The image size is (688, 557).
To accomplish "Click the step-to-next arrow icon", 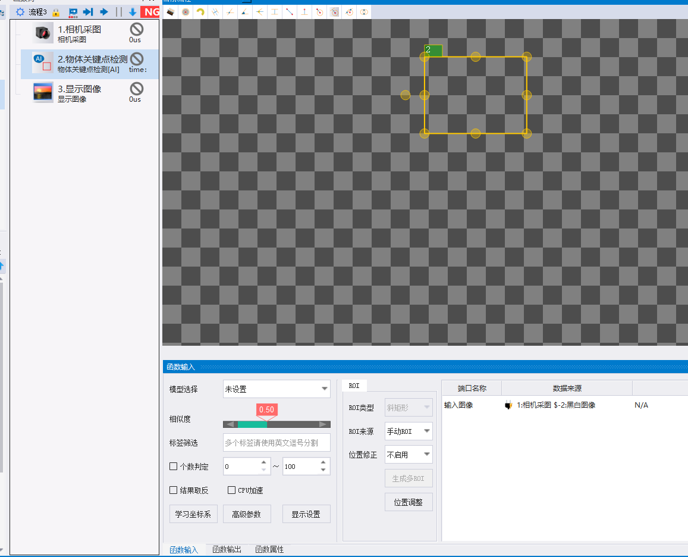I will pos(88,12).
